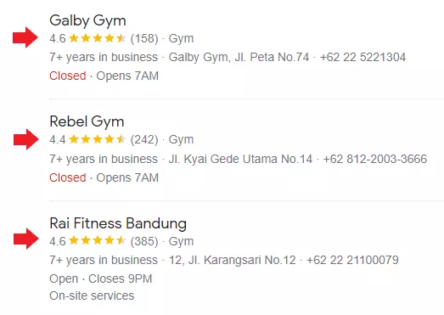Screen dimensions: 444x315
Task: Click the Jl. Kyai Gede Utama No.14 address
Action: [240, 159]
